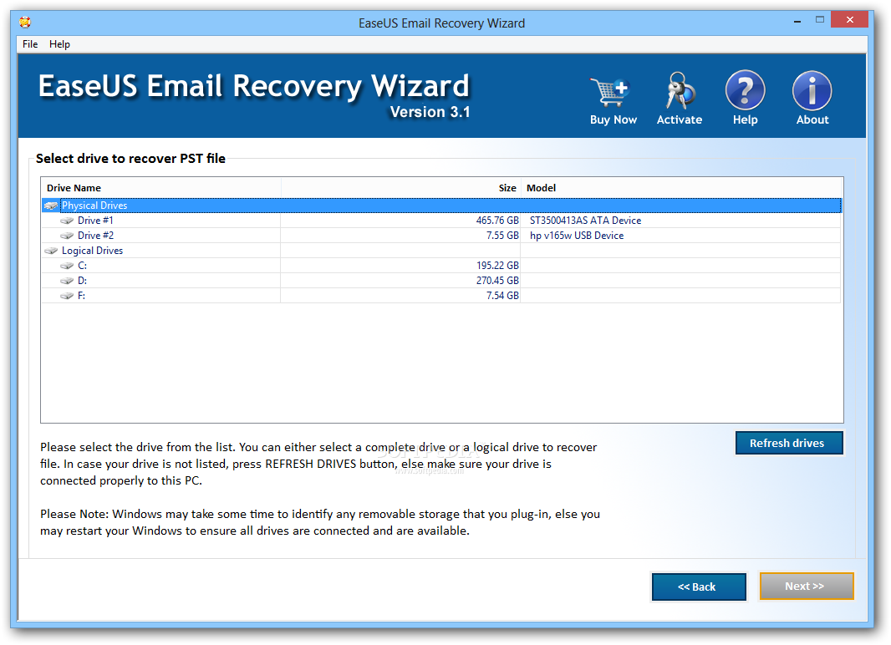Open the File menu

pos(30,43)
